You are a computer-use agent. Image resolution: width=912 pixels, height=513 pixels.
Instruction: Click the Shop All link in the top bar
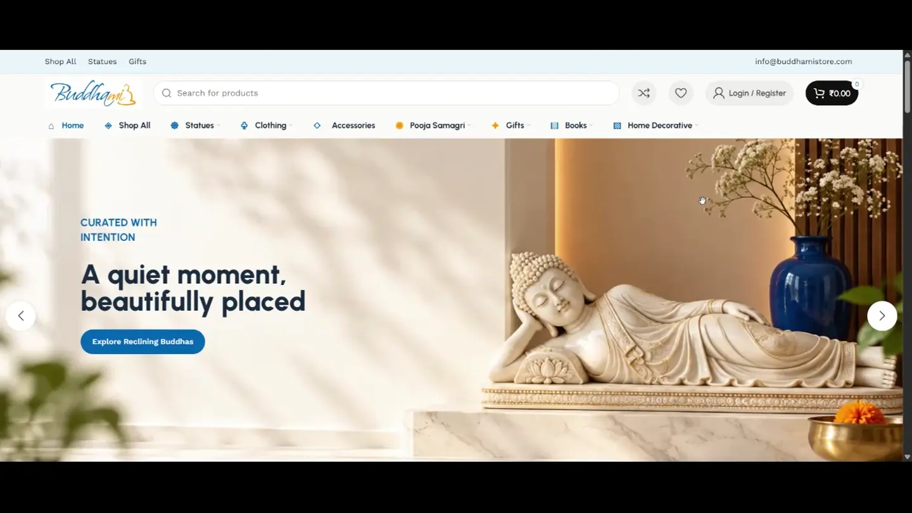click(x=60, y=61)
